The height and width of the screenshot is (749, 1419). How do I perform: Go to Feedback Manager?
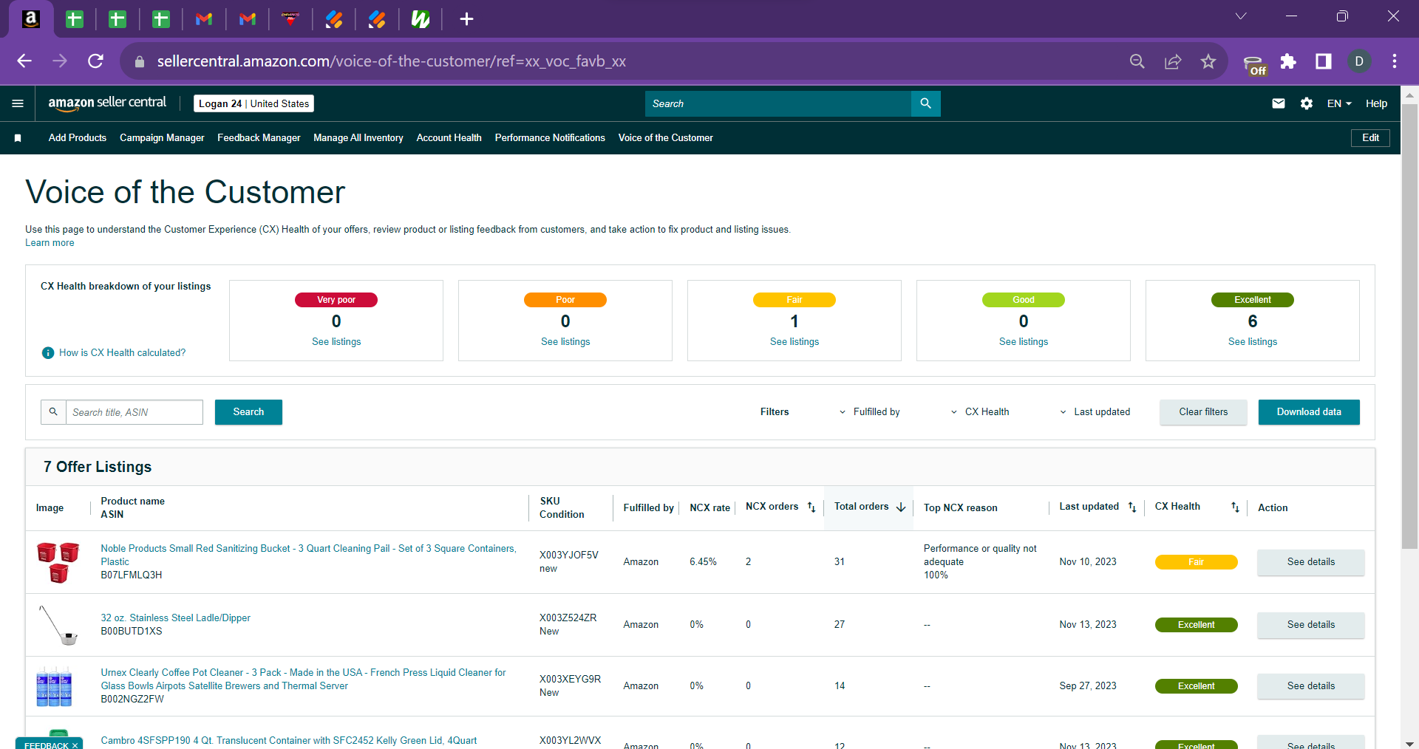[259, 138]
